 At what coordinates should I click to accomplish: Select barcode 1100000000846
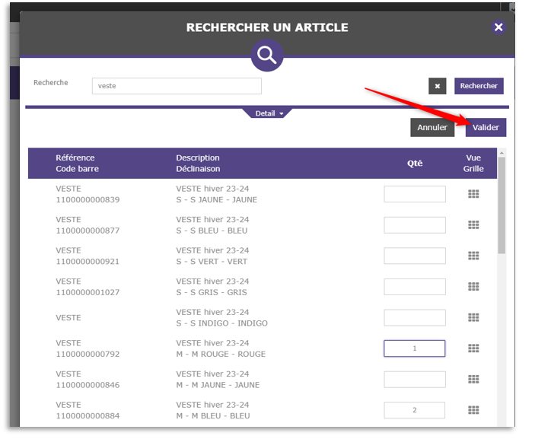(88, 385)
